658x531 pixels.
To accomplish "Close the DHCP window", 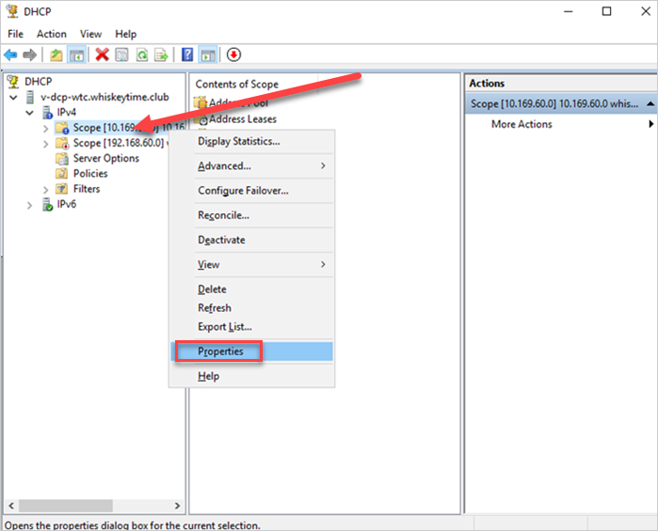I will click(646, 11).
